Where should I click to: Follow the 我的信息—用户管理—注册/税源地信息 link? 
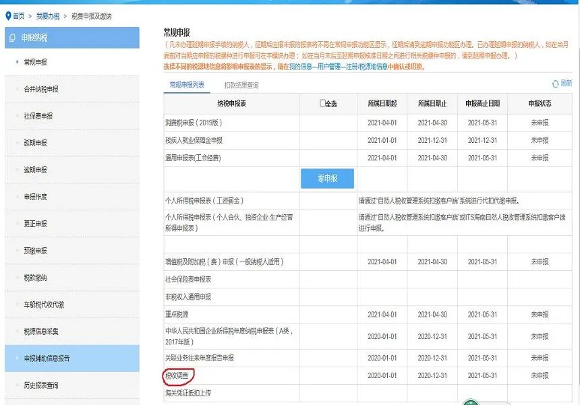point(339,67)
